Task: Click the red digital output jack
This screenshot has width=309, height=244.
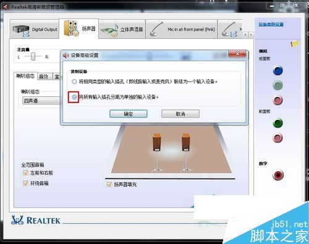Action: tap(278, 175)
